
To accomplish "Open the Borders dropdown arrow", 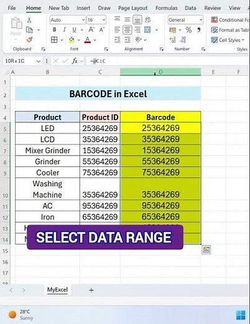I will click(x=62, y=40).
